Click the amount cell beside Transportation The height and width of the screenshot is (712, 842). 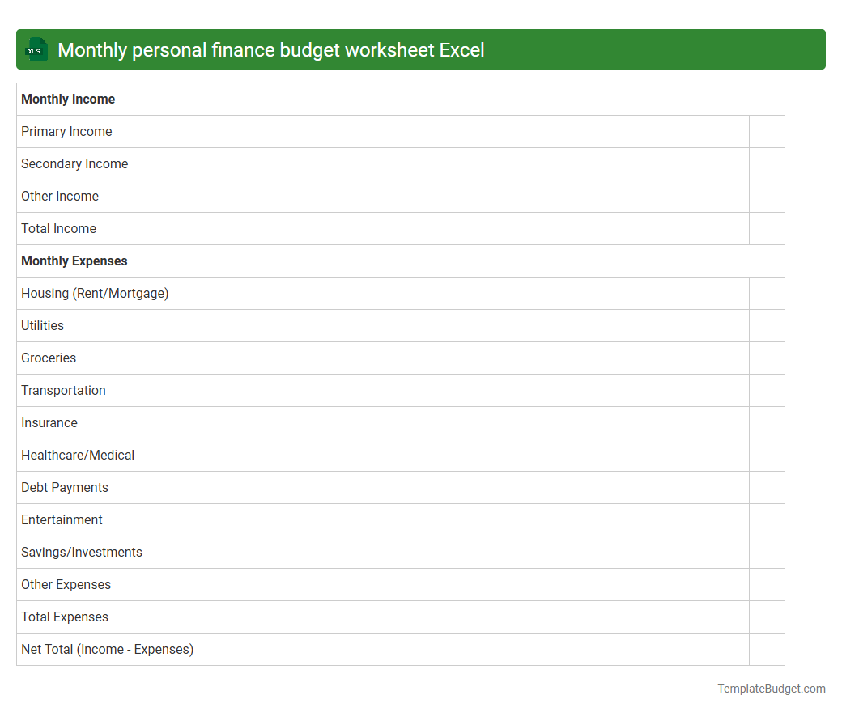[766, 390]
